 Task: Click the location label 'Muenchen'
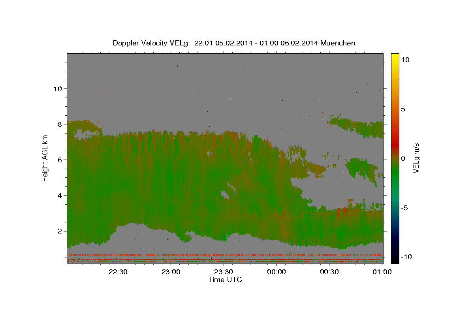(338, 43)
